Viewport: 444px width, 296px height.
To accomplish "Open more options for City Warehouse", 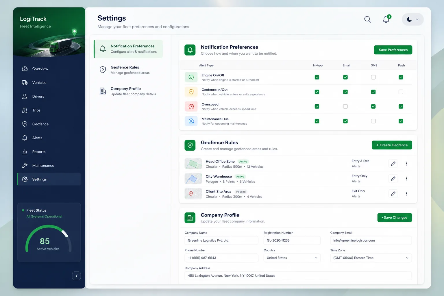I will [406, 179].
